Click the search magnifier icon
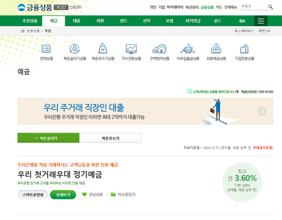 point(270,7)
